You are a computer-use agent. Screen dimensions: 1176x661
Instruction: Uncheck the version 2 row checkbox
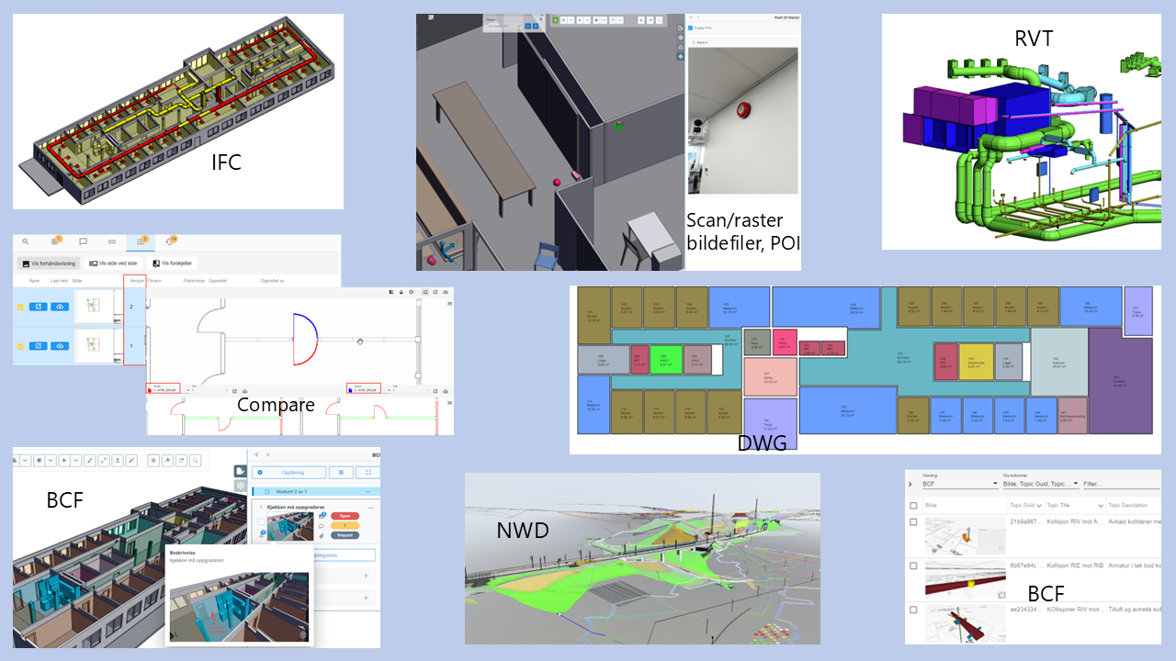pos(20,307)
